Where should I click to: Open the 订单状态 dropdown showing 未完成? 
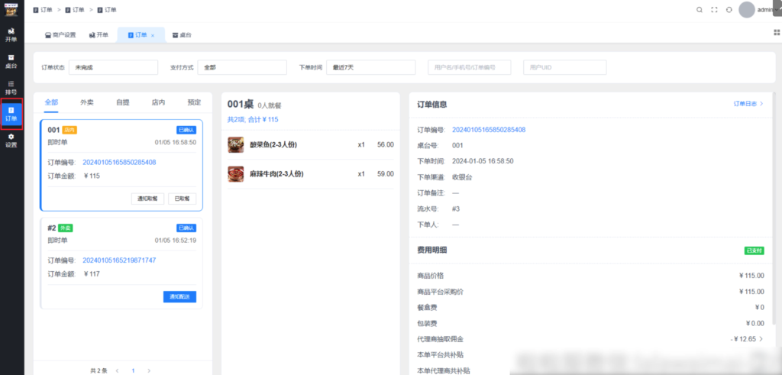coord(113,67)
